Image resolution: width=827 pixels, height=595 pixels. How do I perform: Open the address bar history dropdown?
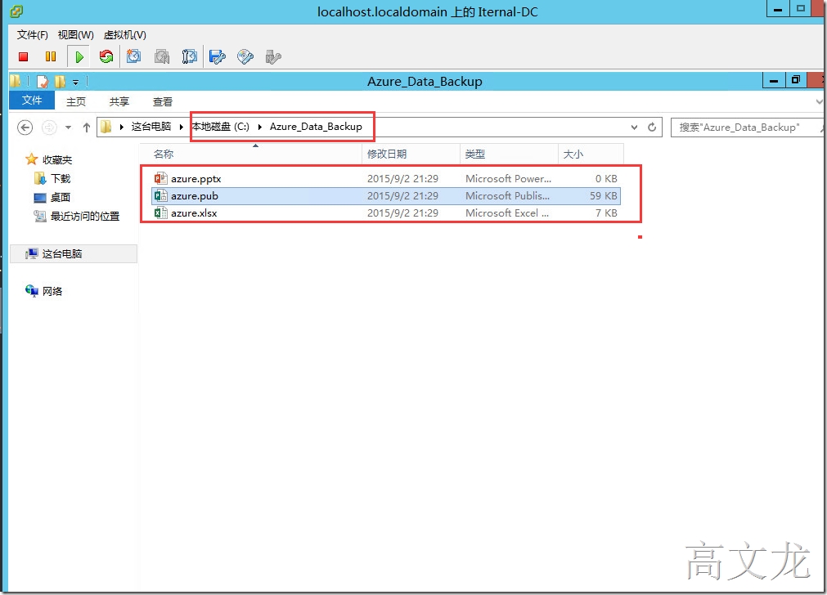pos(635,127)
